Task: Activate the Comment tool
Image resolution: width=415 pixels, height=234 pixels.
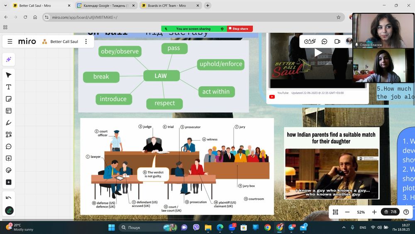Action: [x=8, y=147]
